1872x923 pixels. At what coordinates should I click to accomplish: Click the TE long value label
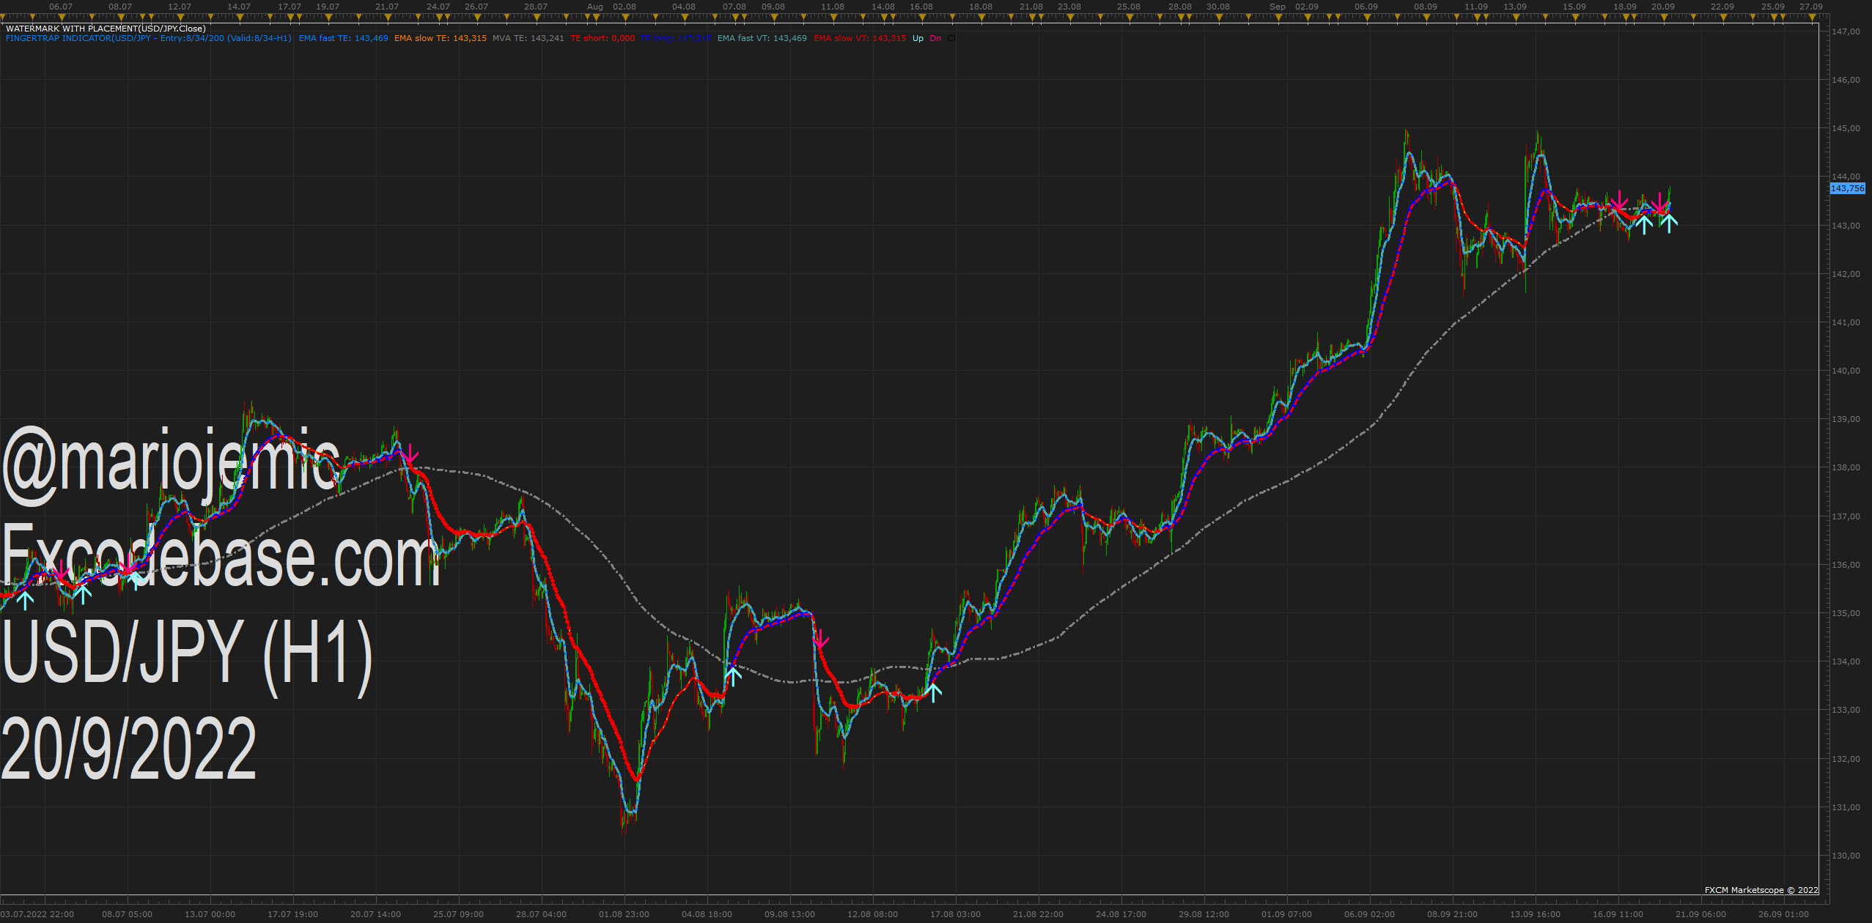click(x=676, y=38)
